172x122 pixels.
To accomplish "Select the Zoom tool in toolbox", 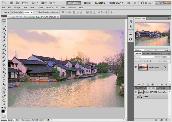I will pos(4,104).
